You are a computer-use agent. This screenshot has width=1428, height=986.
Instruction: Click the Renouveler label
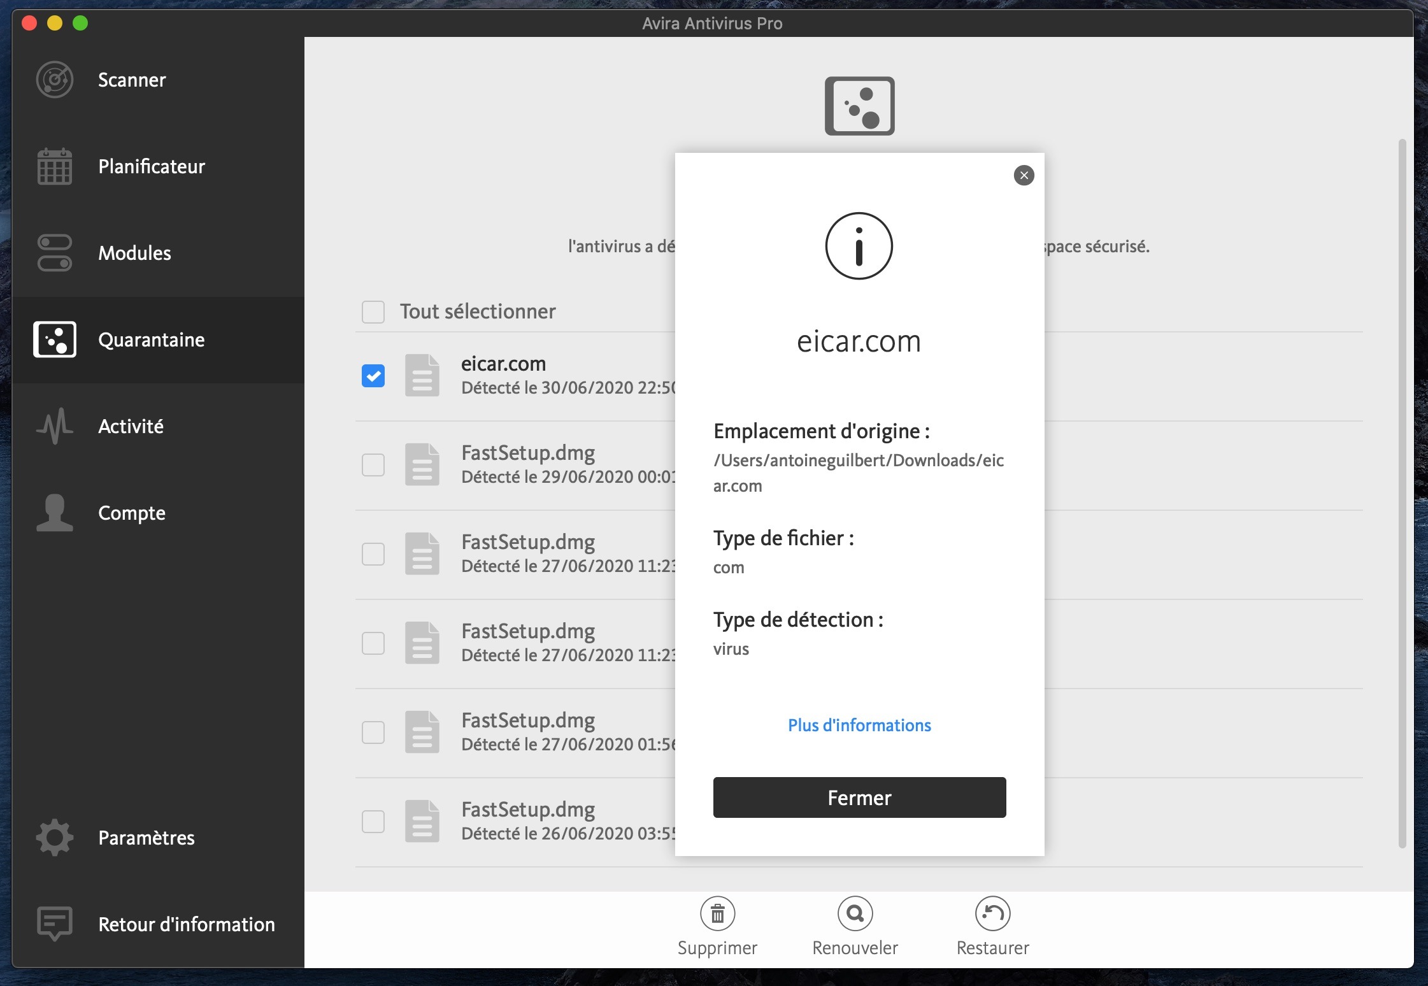point(855,948)
